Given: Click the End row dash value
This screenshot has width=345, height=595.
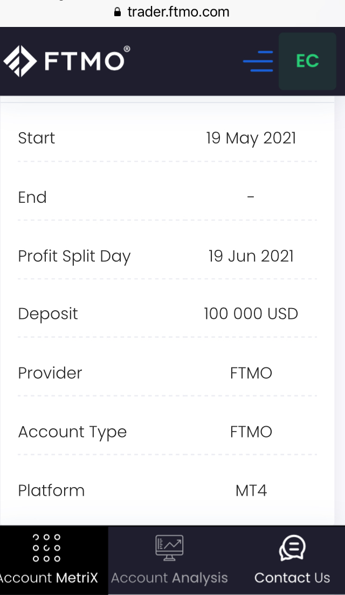Looking at the screenshot, I should 251,197.
